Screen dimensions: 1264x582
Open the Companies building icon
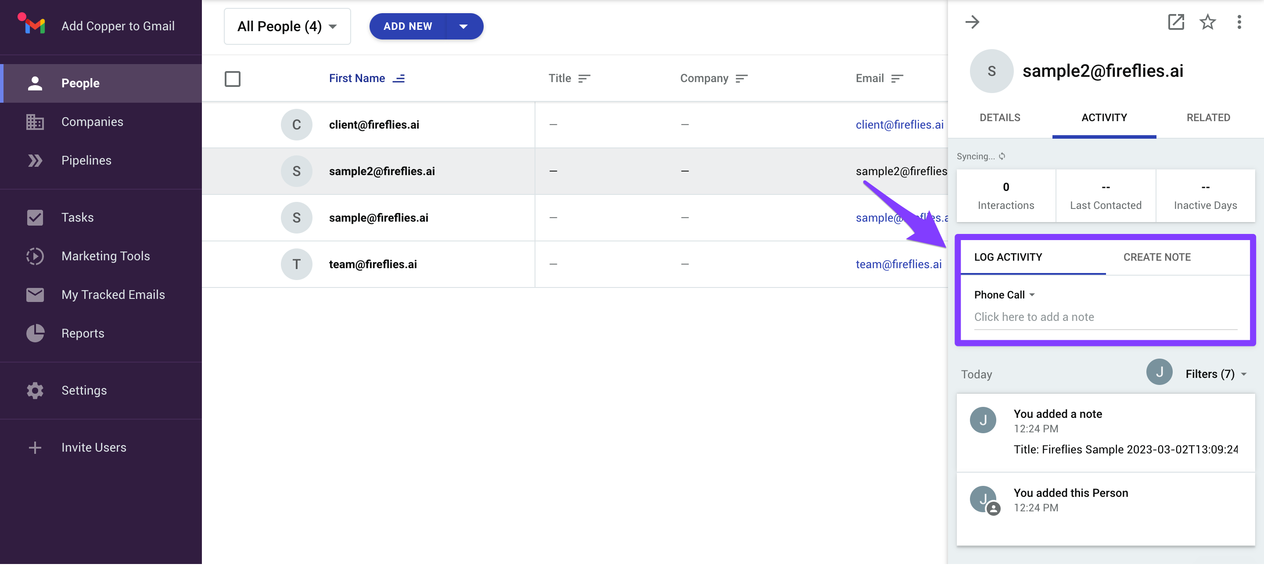(35, 122)
